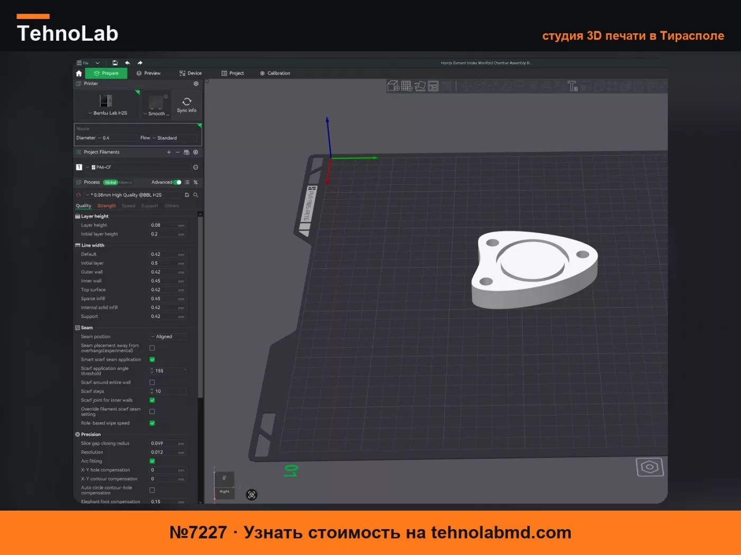This screenshot has height=555, width=741.
Task: Click the view camera reset icon
Action: (252, 495)
